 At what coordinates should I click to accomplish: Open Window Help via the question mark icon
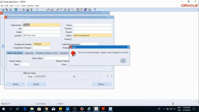tap(95, 10)
